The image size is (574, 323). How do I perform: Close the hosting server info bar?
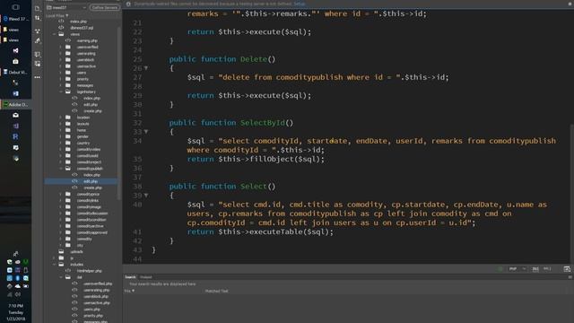[570, 4]
